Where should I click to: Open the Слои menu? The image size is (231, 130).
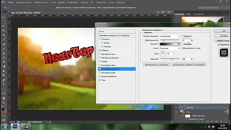53,3
